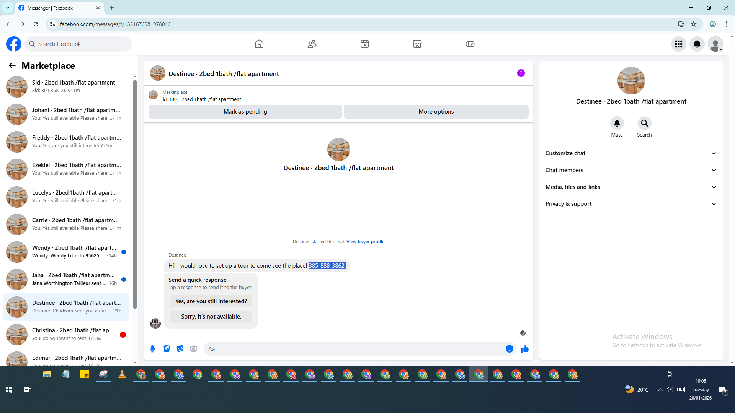Mute this conversation with the bell icon
The width and height of the screenshot is (735, 413).
[x=617, y=123]
